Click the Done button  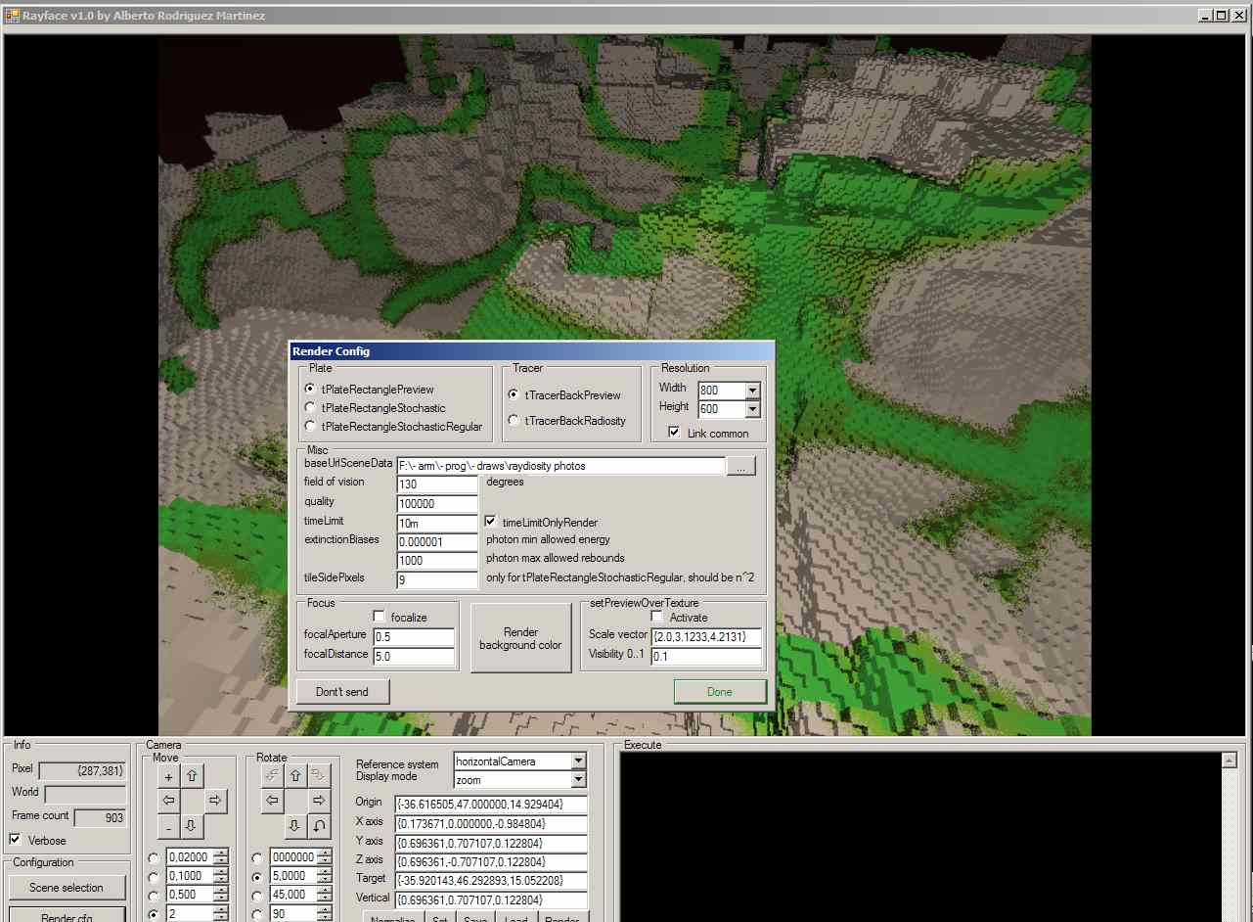[719, 692]
